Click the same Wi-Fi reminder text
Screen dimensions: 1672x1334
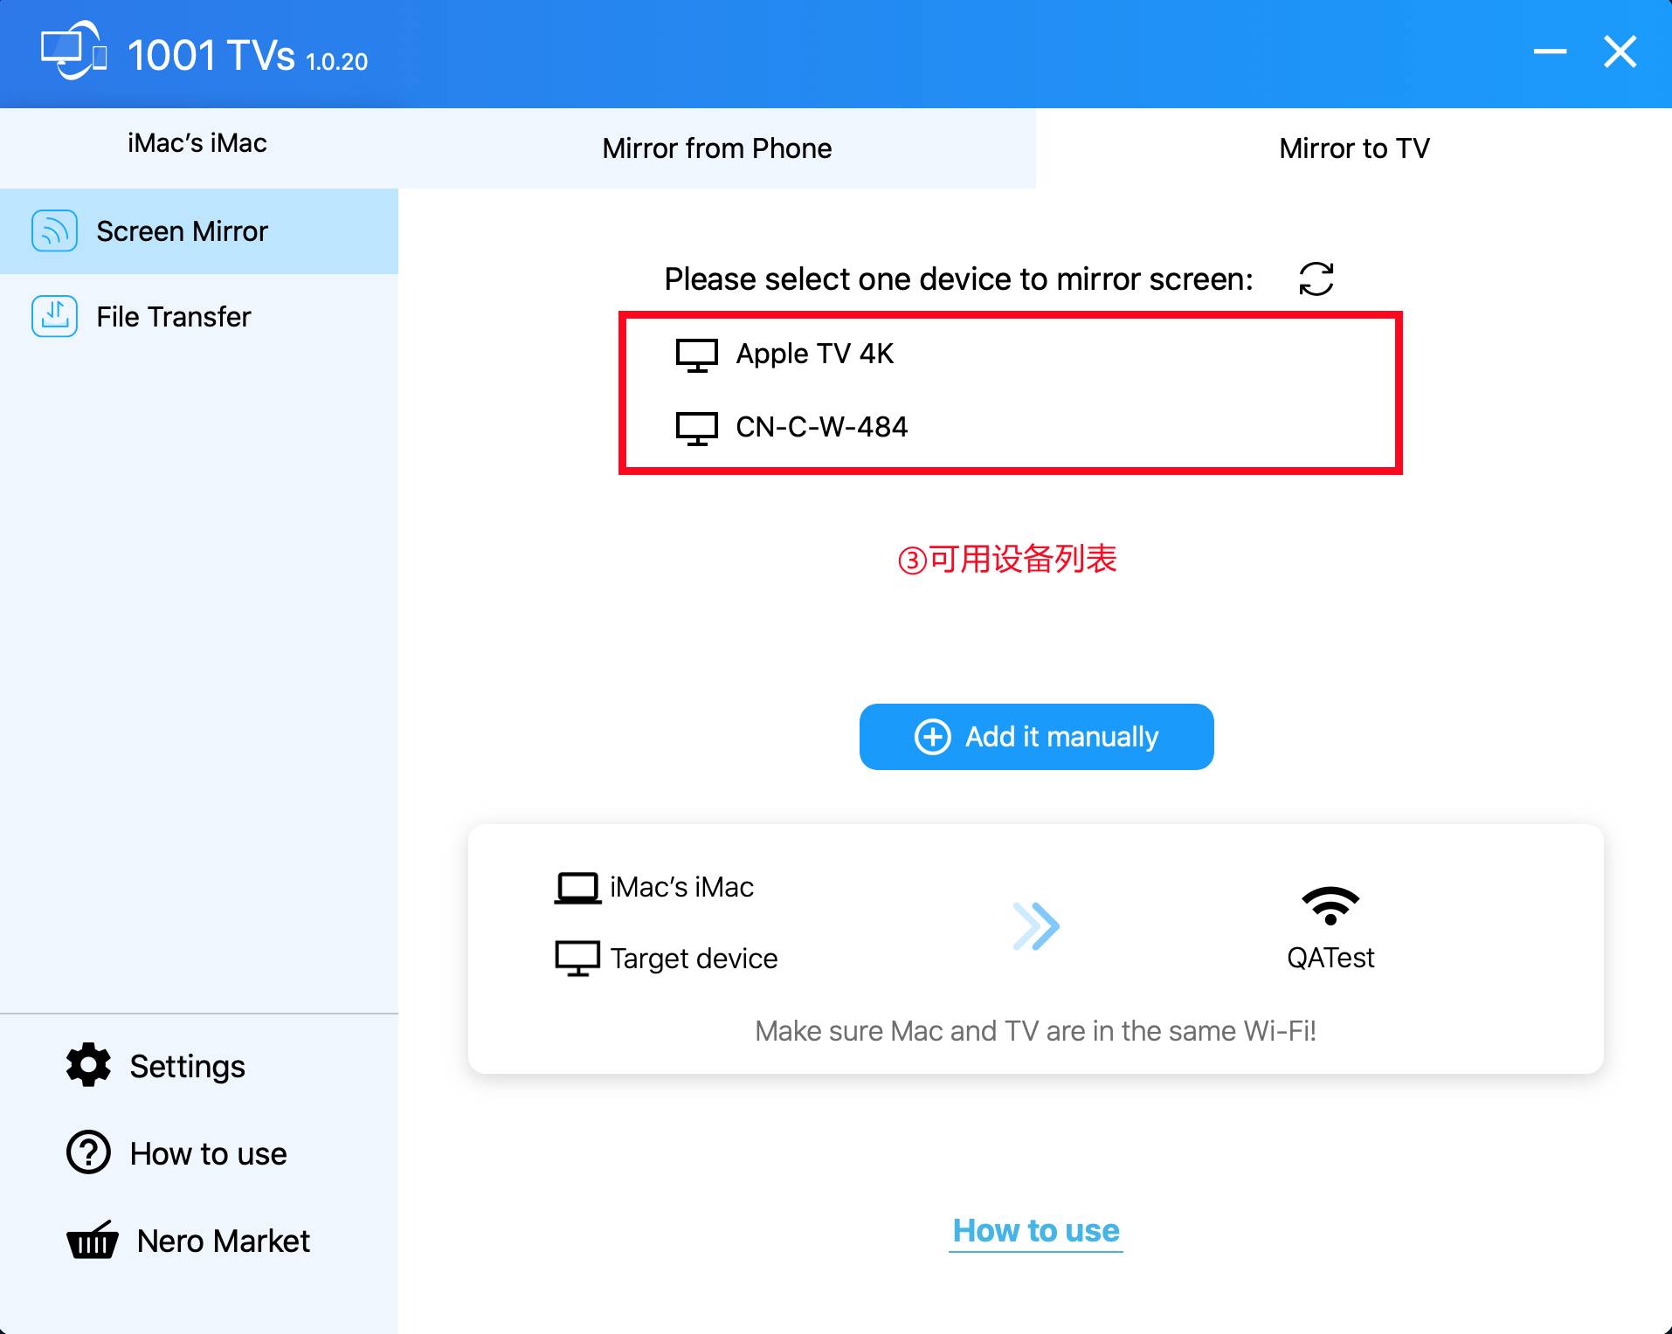pyautogui.click(x=1035, y=1031)
